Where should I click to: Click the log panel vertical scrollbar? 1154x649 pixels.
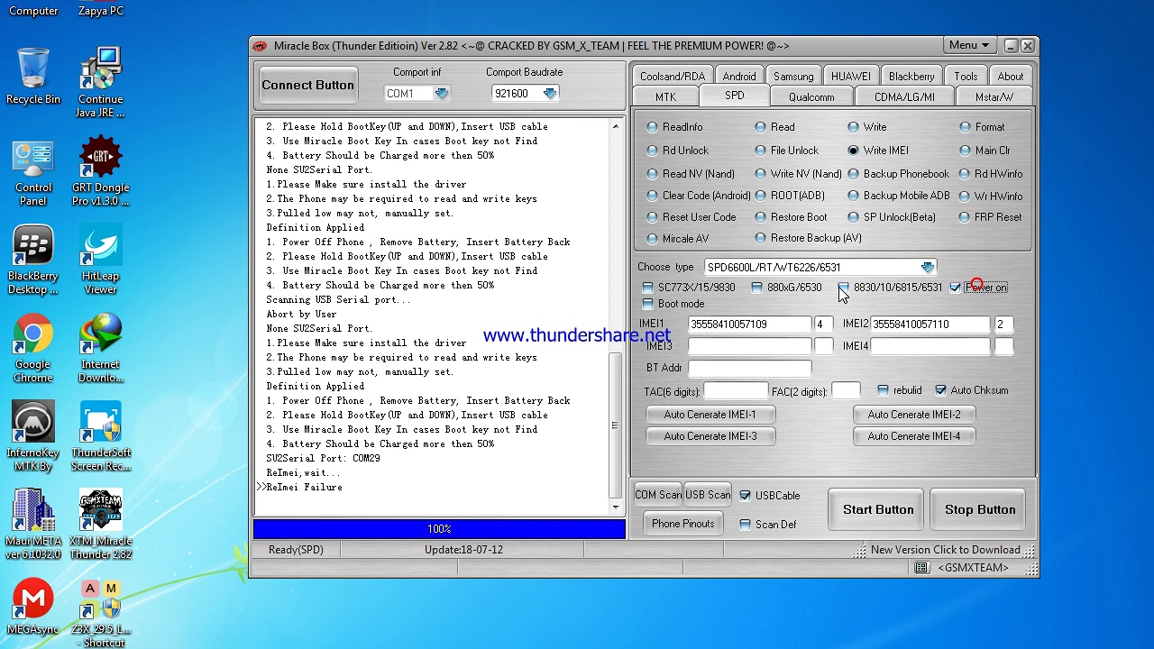616,425
